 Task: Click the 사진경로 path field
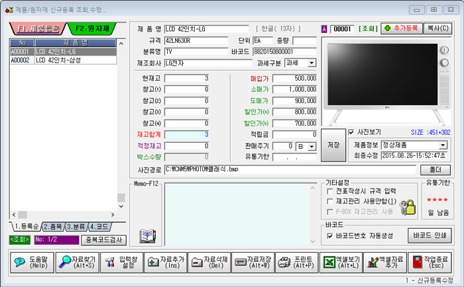click(290, 170)
